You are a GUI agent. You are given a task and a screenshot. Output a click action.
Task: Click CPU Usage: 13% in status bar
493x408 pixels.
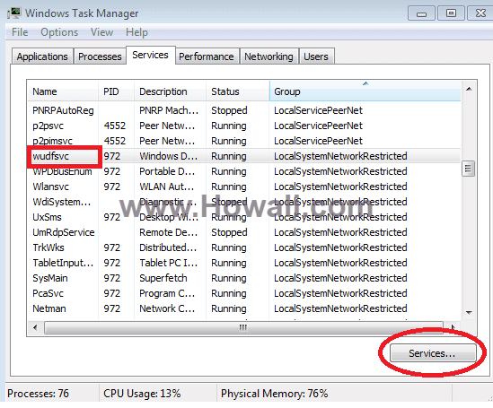click(x=142, y=394)
